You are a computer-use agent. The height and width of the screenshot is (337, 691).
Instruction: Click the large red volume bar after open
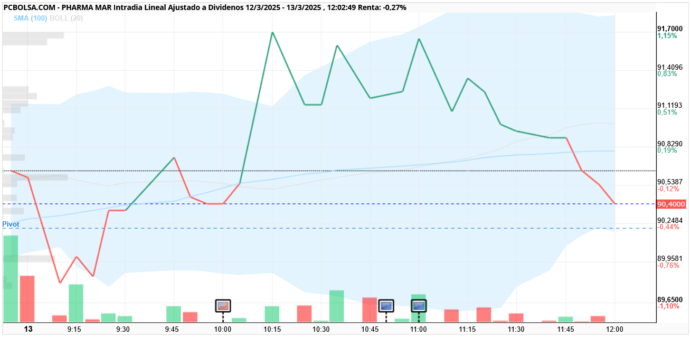pyautogui.click(x=27, y=299)
